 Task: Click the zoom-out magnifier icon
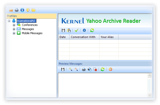tap(76, 69)
